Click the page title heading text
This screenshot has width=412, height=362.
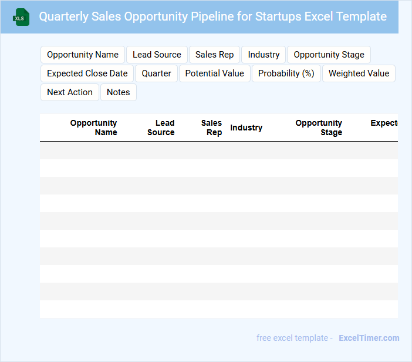(212, 16)
